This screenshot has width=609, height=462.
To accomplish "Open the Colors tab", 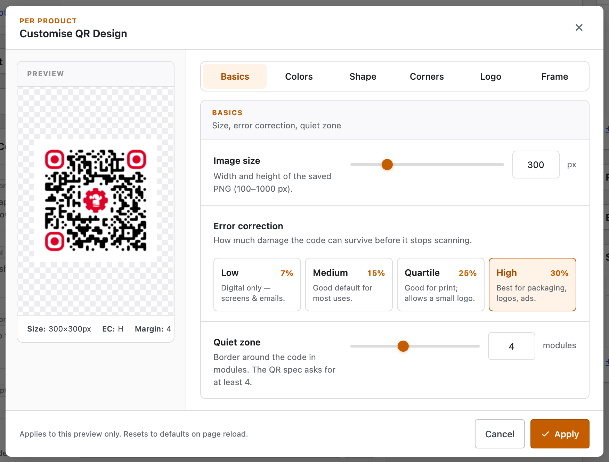I will 299,76.
